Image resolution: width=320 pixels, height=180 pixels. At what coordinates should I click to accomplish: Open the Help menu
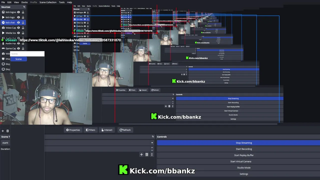tap(69, 2)
